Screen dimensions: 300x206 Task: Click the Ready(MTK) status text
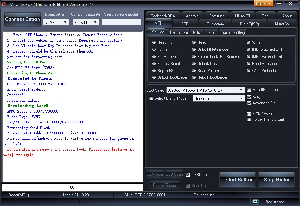tap(18, 195)
